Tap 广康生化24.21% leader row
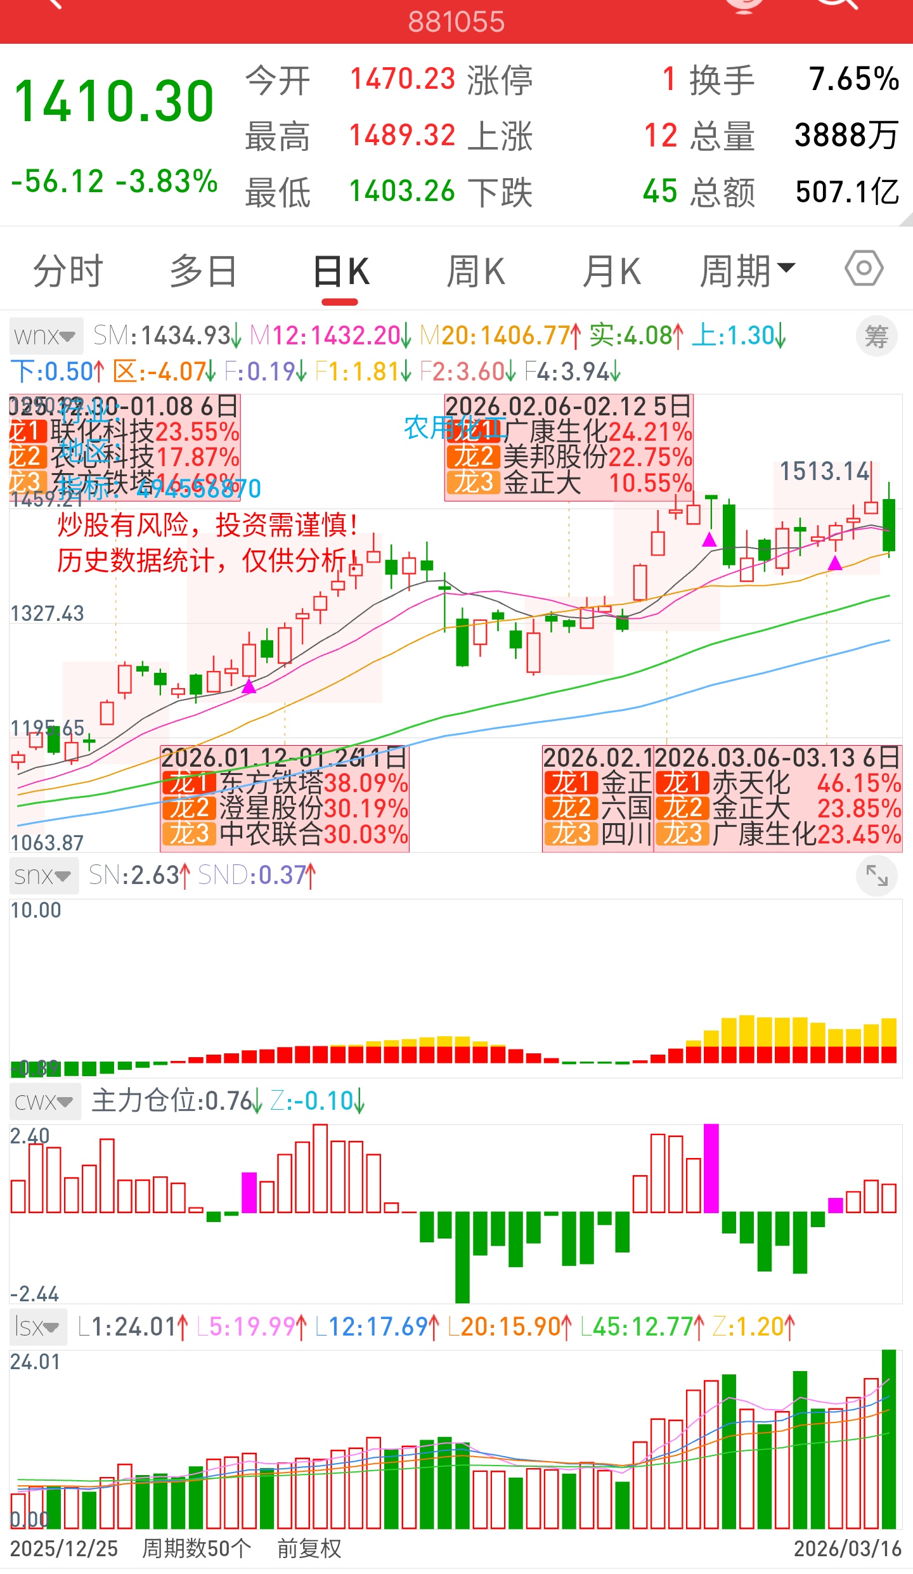The height and width of the screenshot is (1574, 913). point(569,432)
